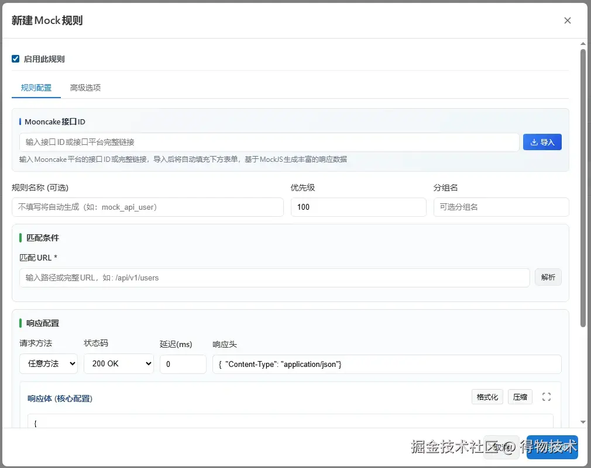Viewport: 591px width, 468px height.
Task: Click the Mooncake 接口ID hint text
Action: coord(183,159)
